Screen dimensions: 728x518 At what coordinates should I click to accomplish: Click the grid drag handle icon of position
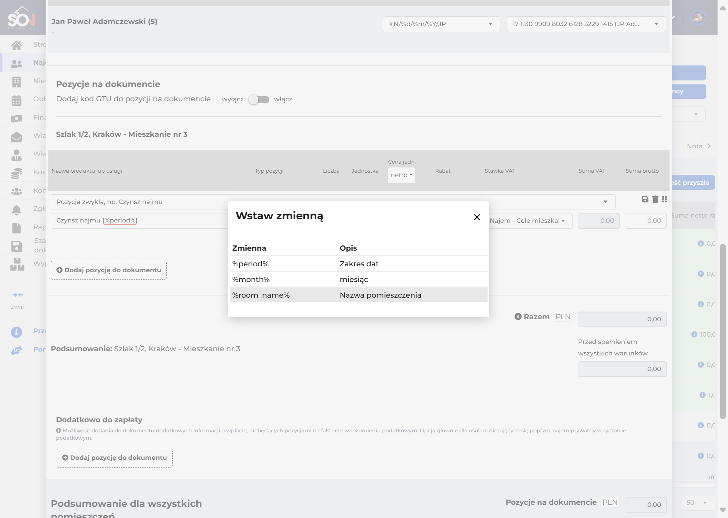665,199
